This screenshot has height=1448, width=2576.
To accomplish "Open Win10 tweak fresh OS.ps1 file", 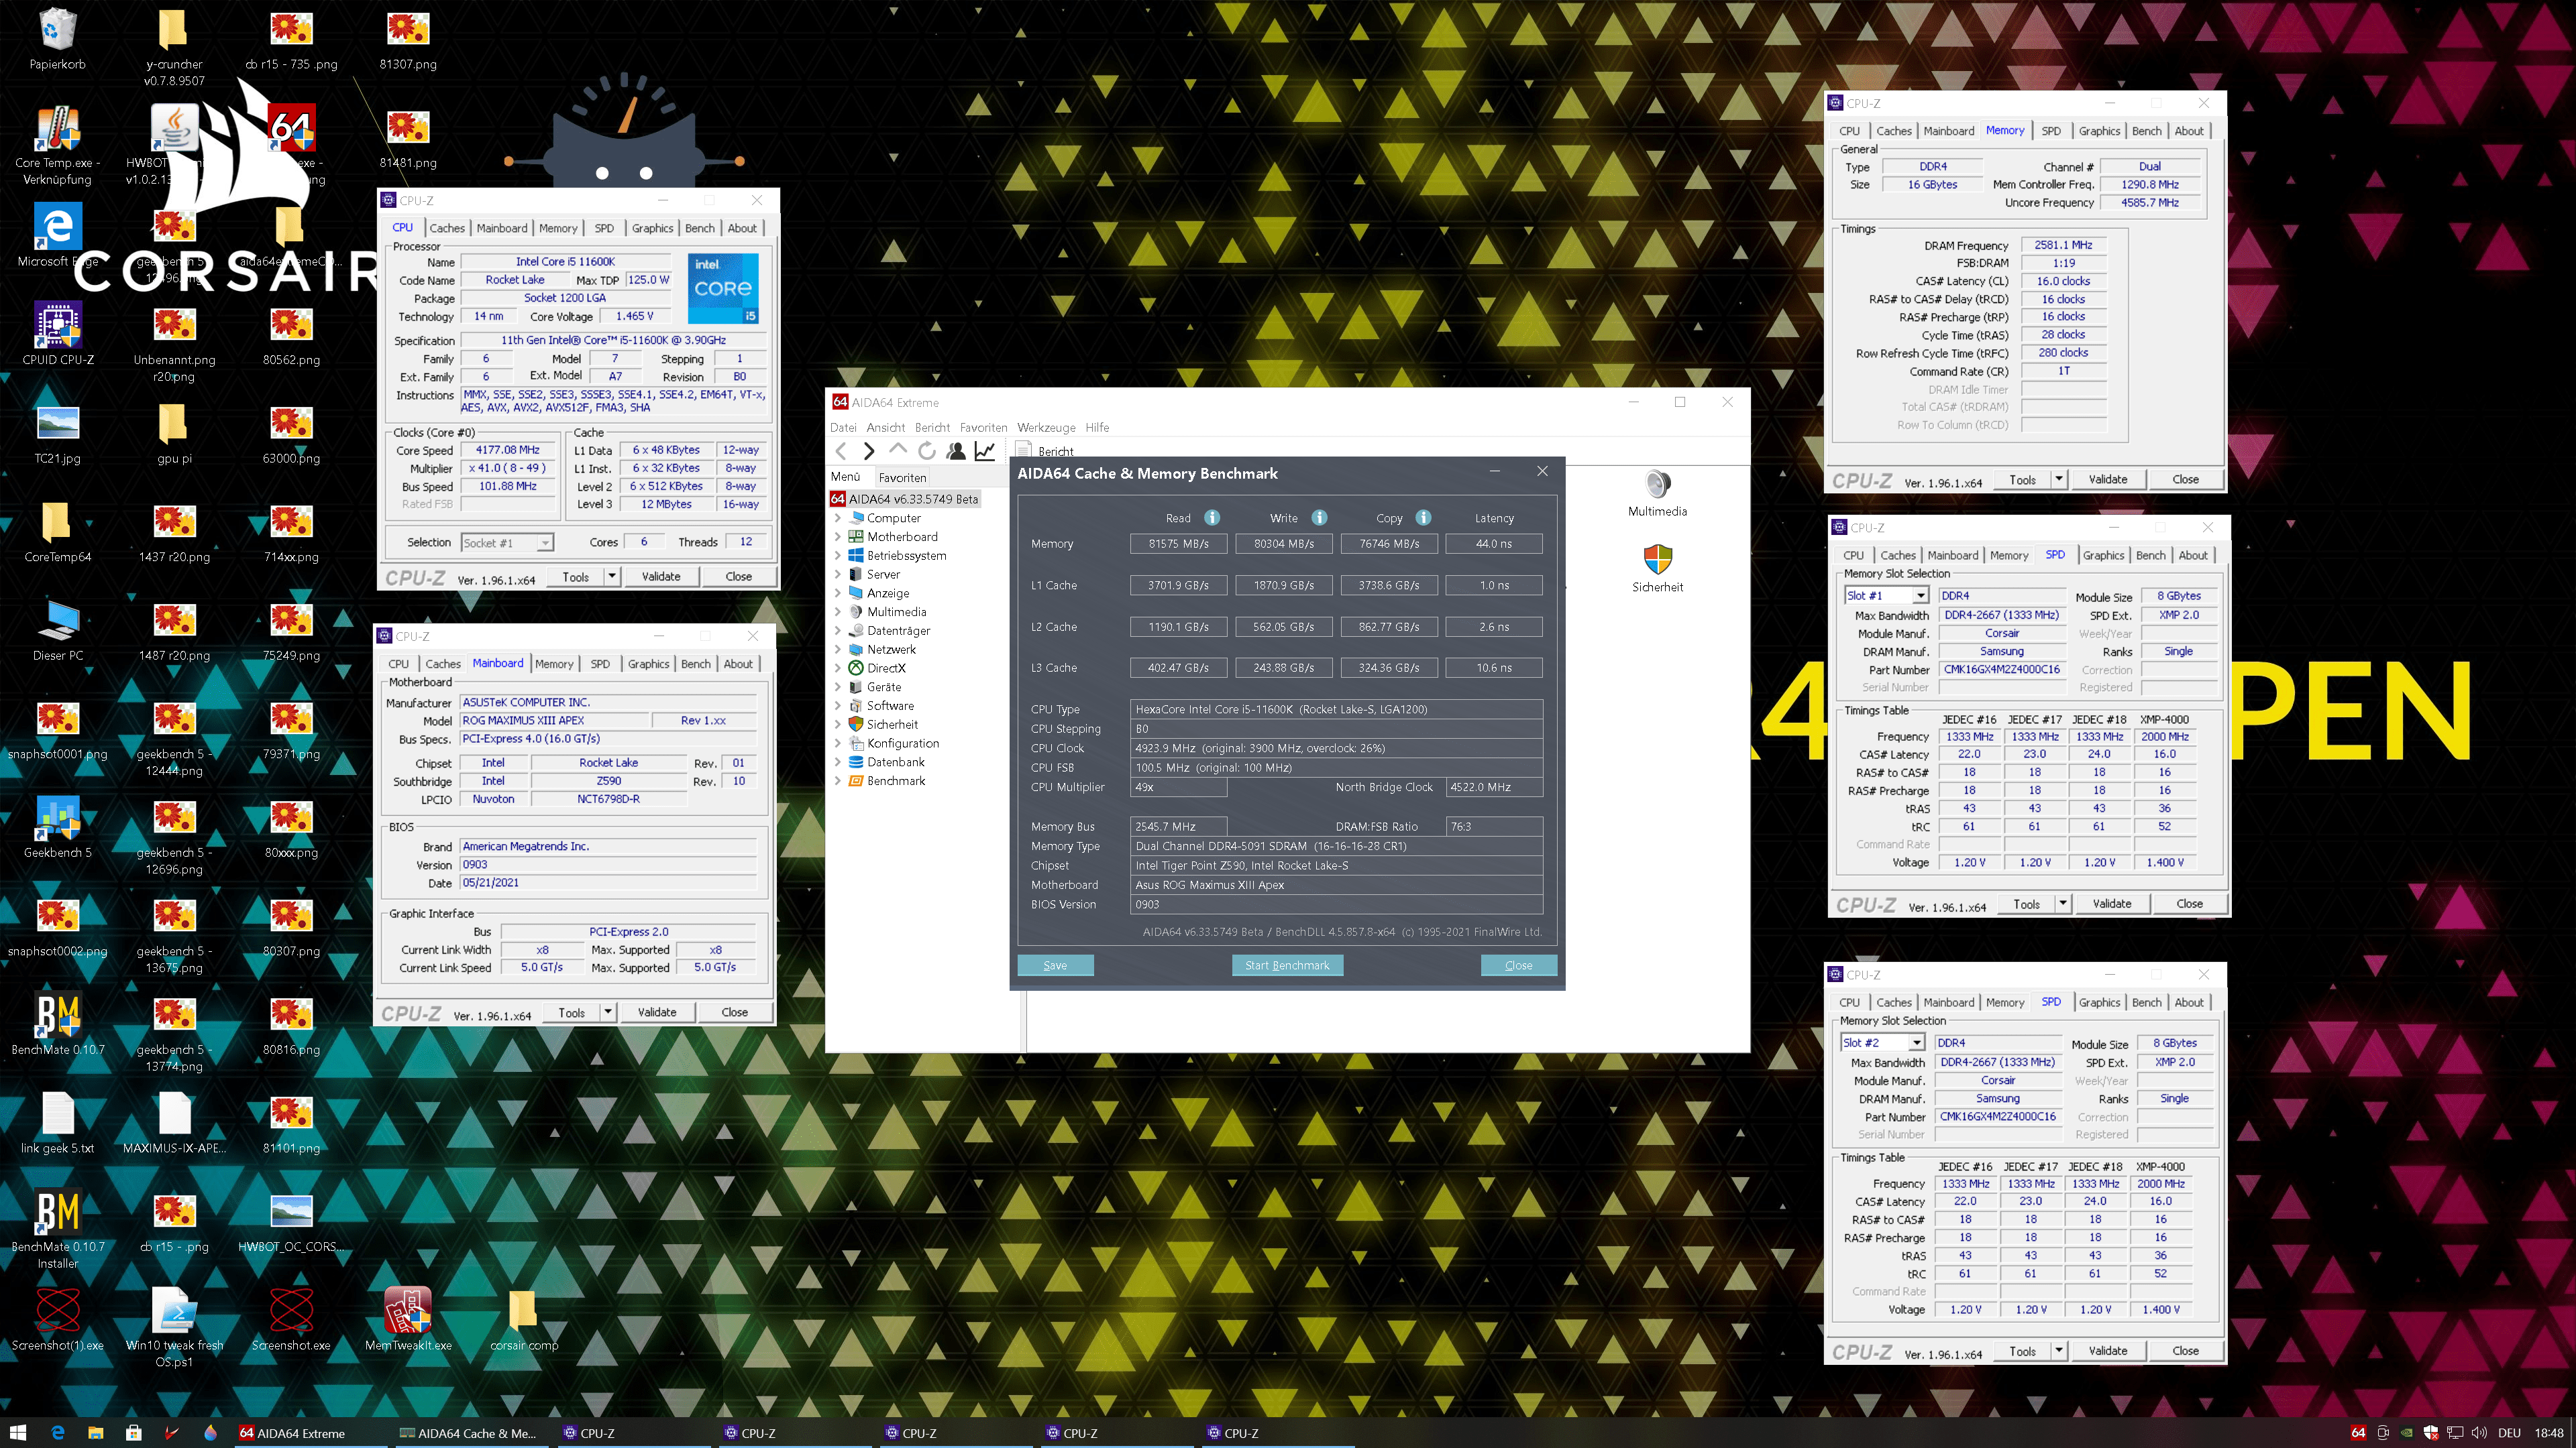I will click(x=175, y=1327).
